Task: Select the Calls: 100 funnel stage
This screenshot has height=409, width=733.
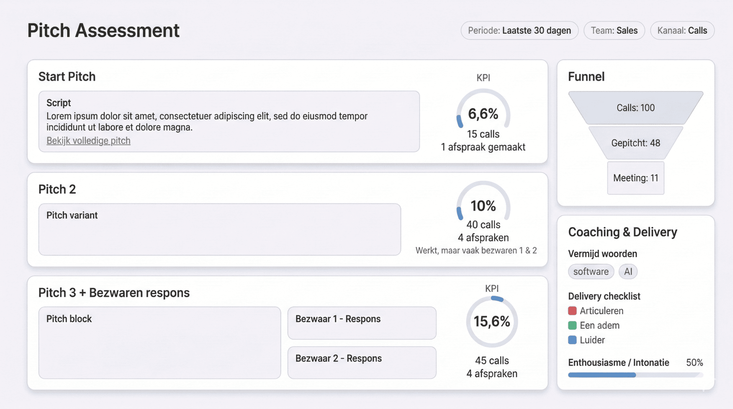Action: click(635, 108)
